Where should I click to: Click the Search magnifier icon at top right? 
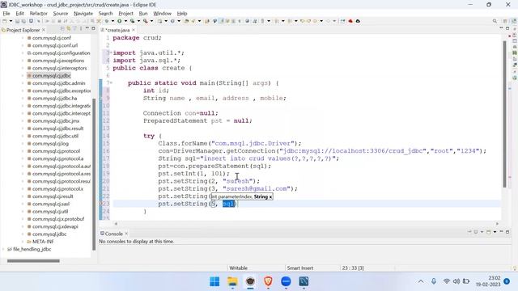click(x=495, y=21)
